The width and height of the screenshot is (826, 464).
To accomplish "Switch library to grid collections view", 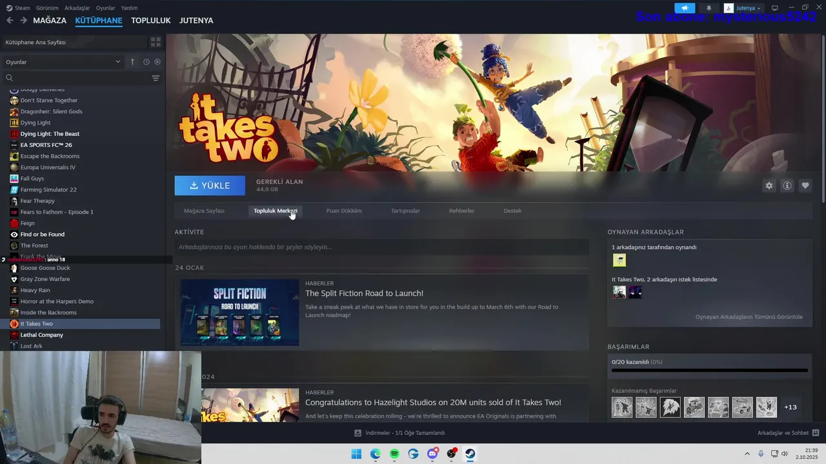I will coord(156,42).
